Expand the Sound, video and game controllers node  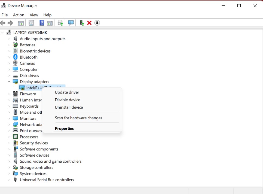point(9,162)
